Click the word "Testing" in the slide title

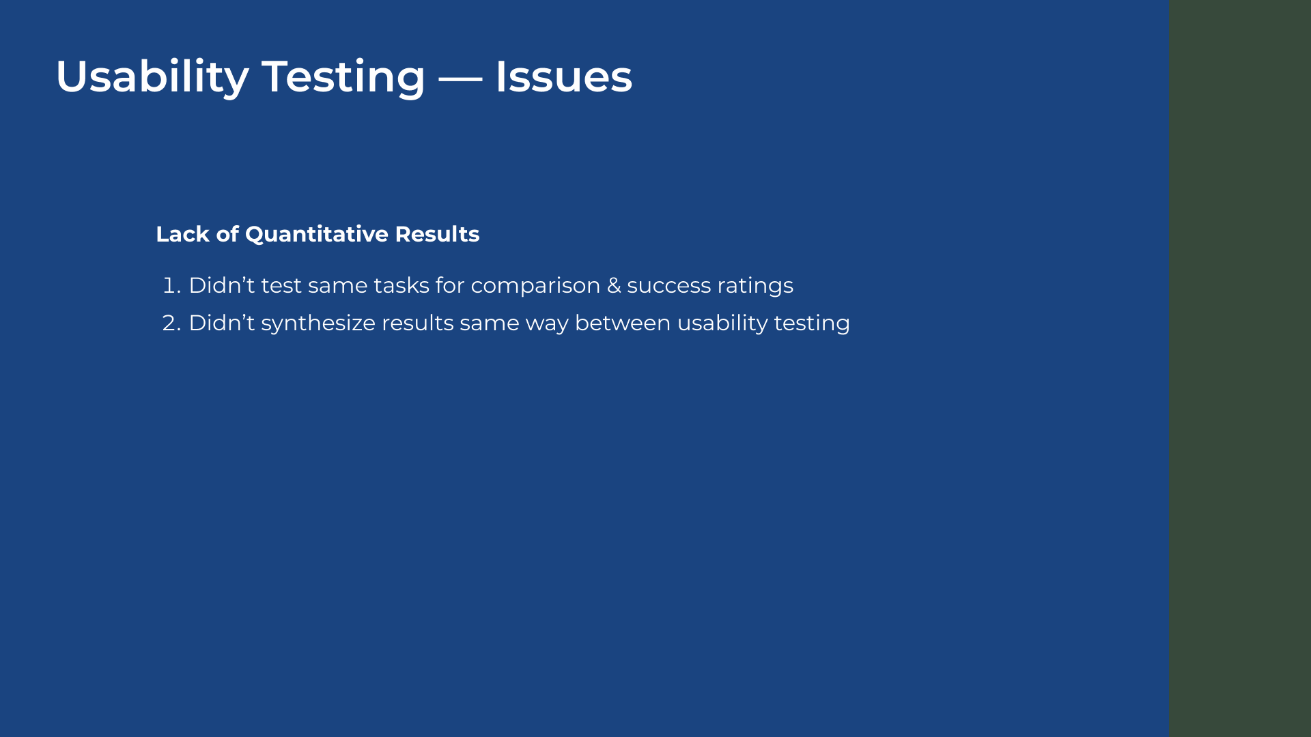coord(343,76)
